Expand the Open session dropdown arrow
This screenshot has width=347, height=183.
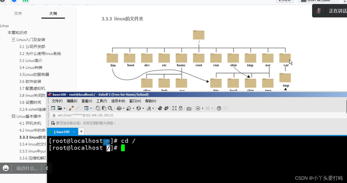pos(64,108)
